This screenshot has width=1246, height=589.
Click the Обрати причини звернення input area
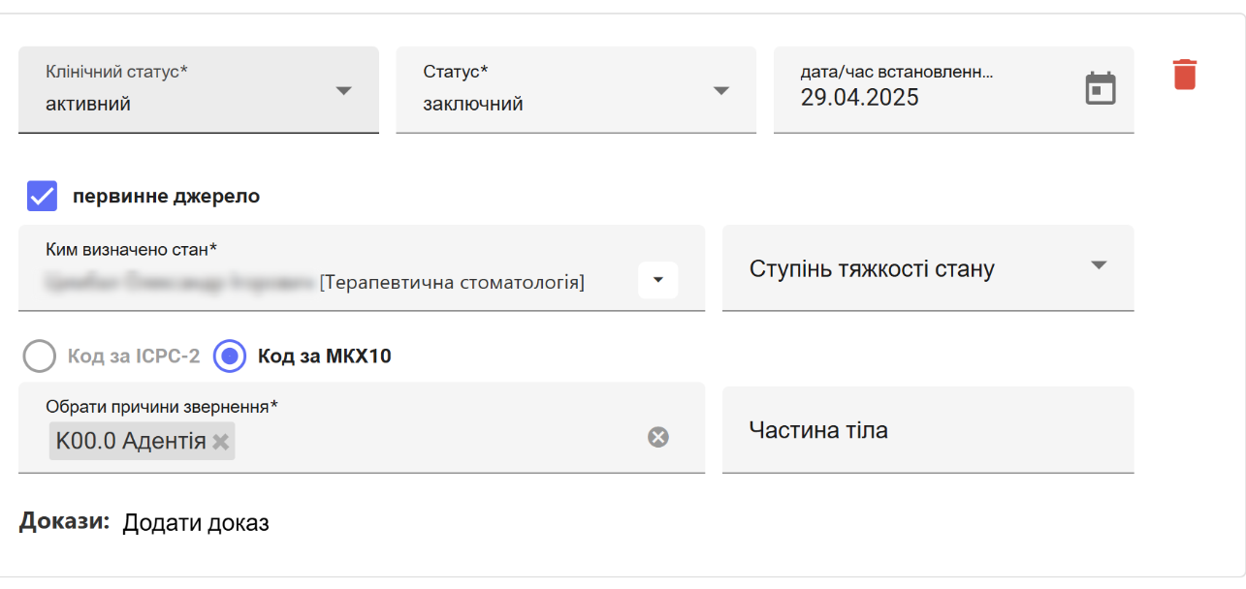pos(436,442)
